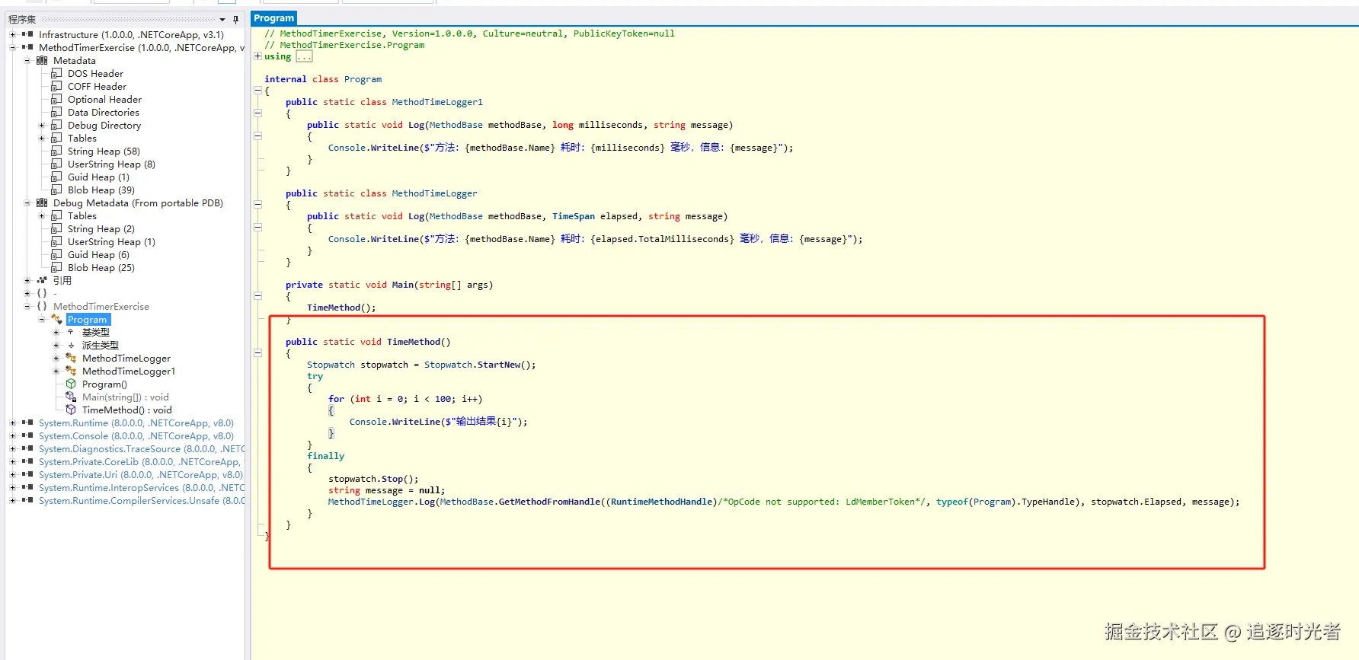This screenshot has height=660, width=1359.
Task: Switch to the Program tab
Action: (x=273, y=18)
